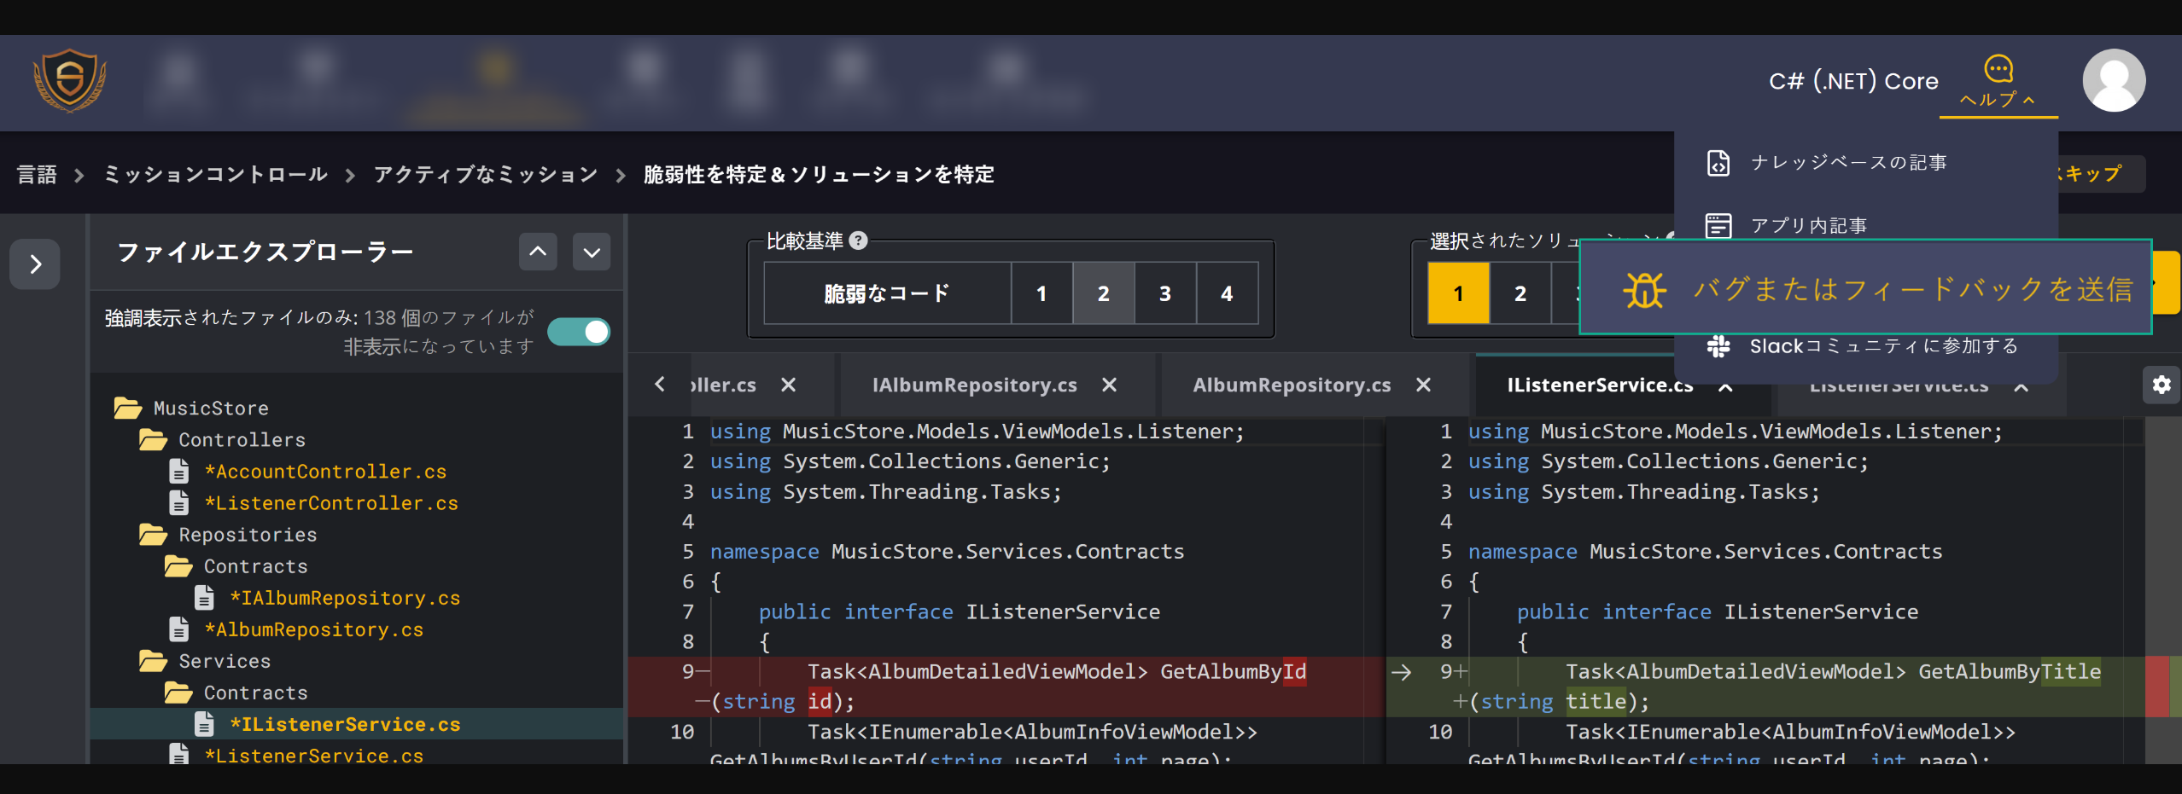Jump to next file with down chevron

pyautogui.click(x=592, y=252)
